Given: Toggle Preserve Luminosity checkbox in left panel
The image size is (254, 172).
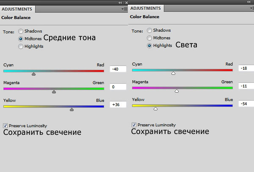Looking at the screenshot, I should (x=5, y=126).
